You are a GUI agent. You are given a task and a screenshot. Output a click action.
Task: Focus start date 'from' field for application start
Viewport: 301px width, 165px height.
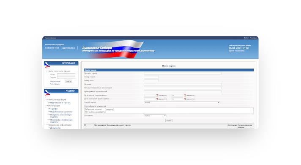click(150, 96)
